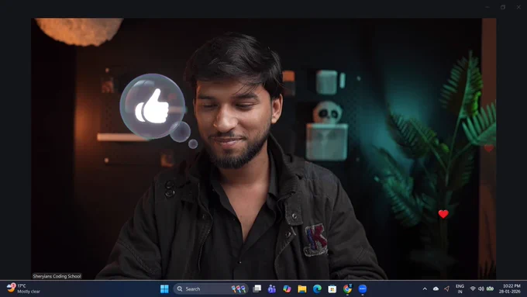
Task: Open Microsoft Store from taskbar
Action: [332, 289]
